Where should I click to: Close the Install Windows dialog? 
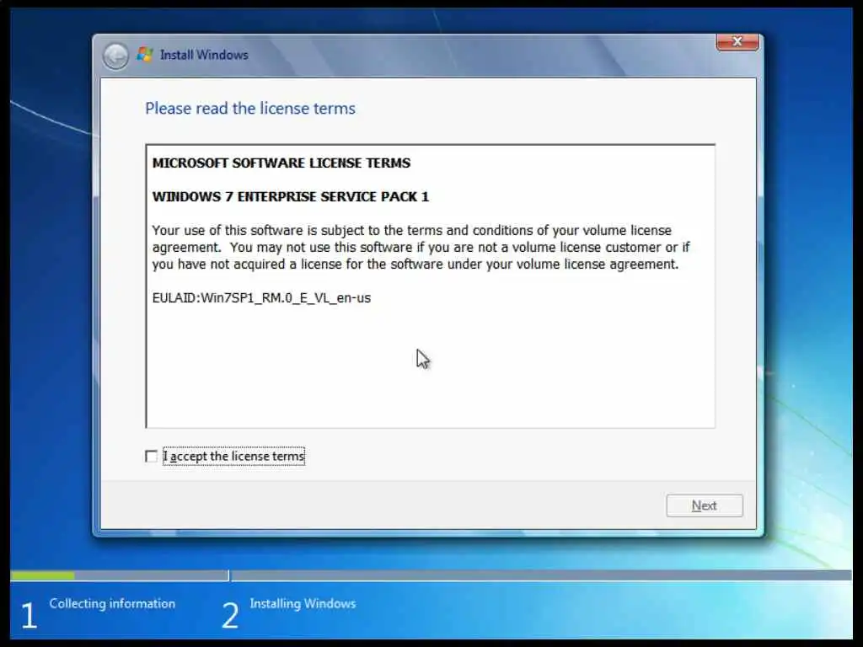click(737, 42)
